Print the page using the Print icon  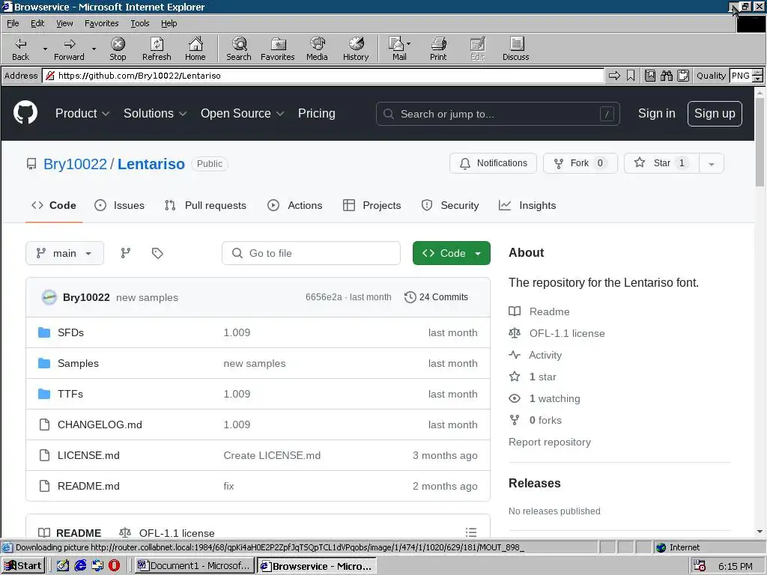click(438, 49)
